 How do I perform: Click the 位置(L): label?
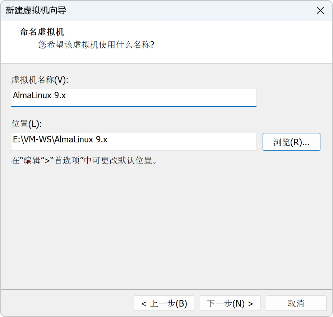pyautogui.click(x=27, y=124)
